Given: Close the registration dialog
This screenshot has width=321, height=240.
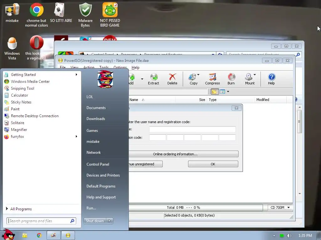Looking at the screenshot, I should click(236, 108).
